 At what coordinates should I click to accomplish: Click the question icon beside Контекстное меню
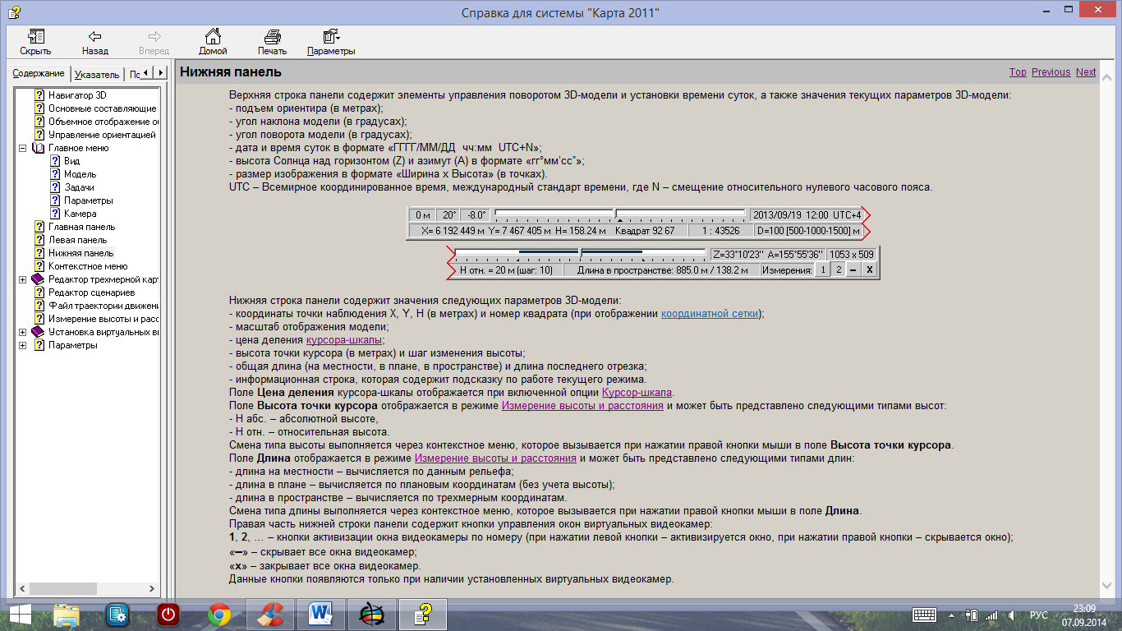click(x=39, y=266)
